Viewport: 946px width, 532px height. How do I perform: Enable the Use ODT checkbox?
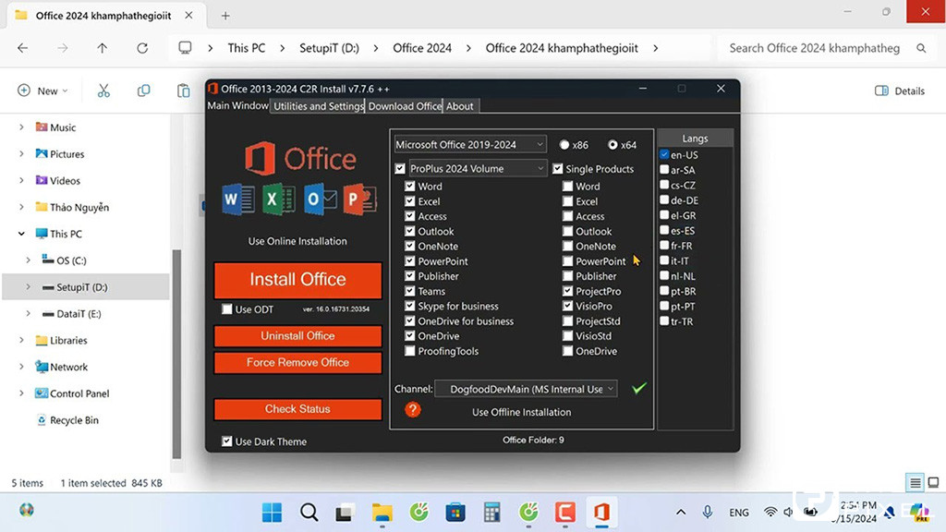pos(227,309)
